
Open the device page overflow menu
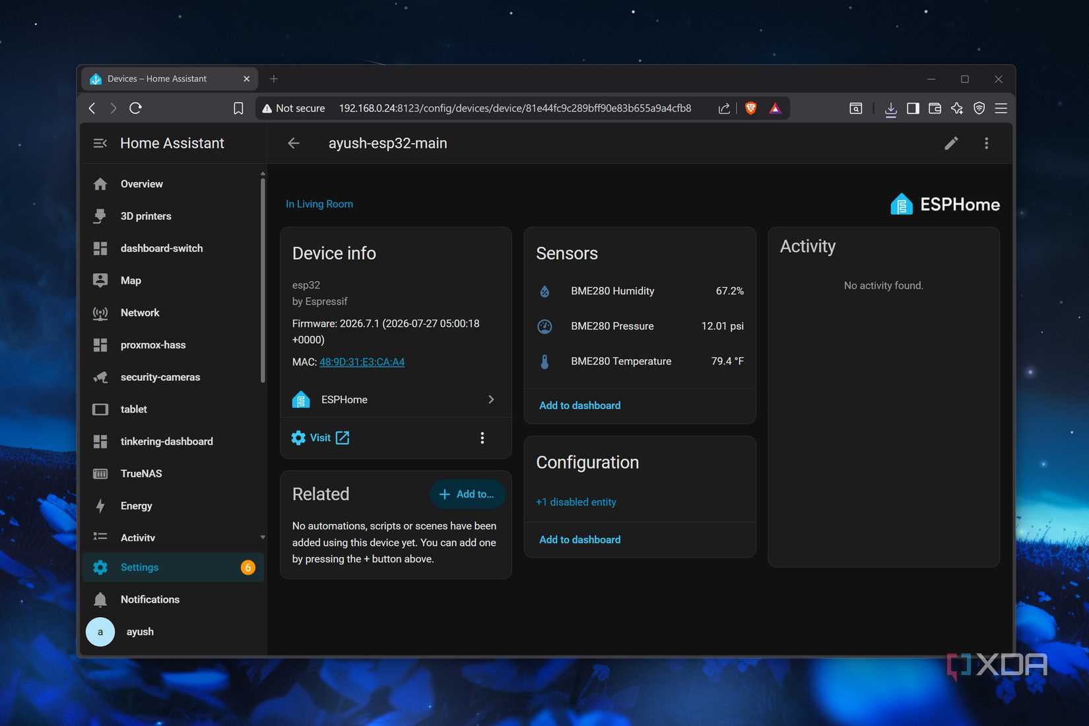tap(987, 143)
